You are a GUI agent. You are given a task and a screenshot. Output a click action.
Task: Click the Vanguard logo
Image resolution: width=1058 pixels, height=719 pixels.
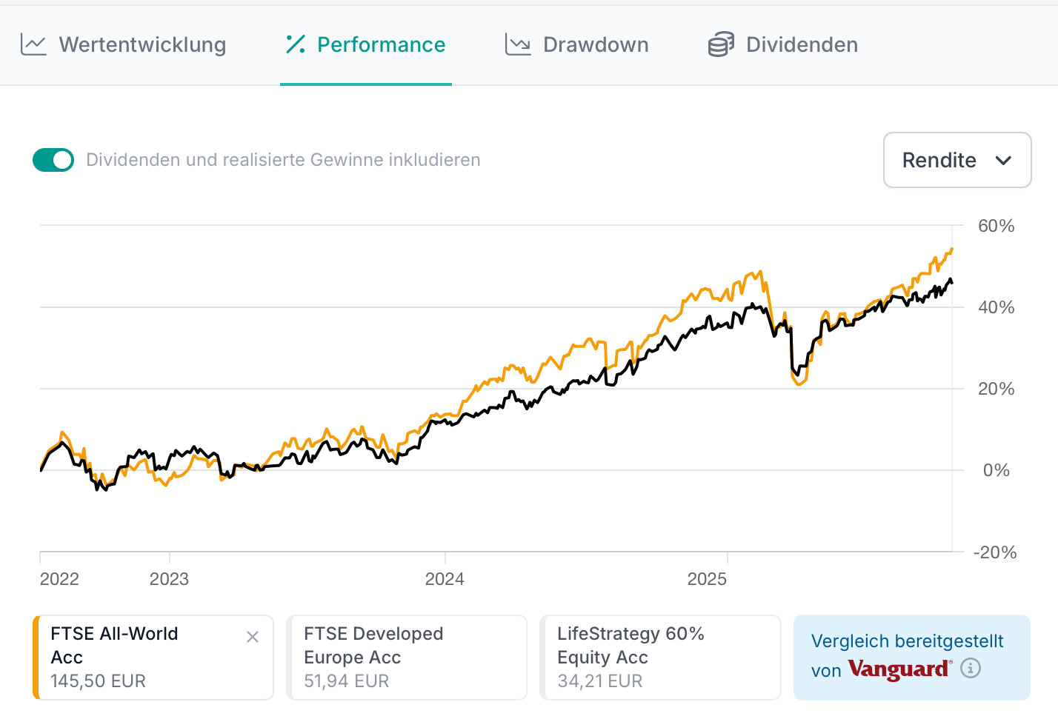[899, 669]
